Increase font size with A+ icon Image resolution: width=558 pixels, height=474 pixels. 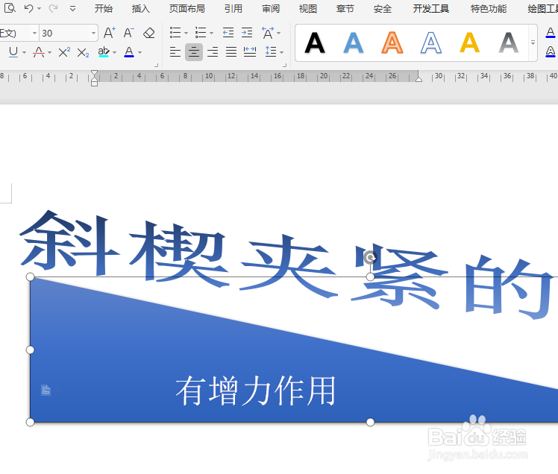pyautogui.click(x=110, y=33)
